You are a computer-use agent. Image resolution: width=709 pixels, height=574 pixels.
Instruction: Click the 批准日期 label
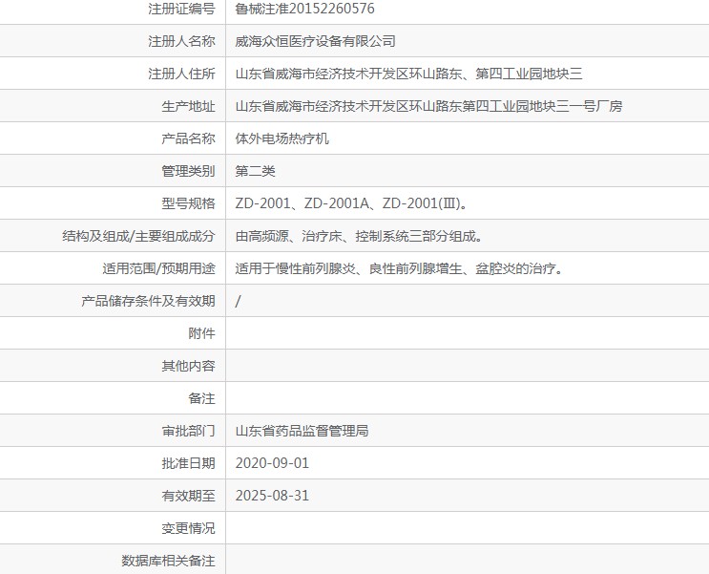(x=188, y=463)
